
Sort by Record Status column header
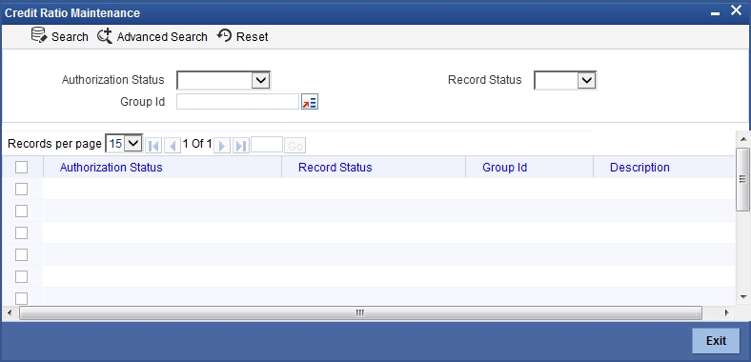point(335,167)
